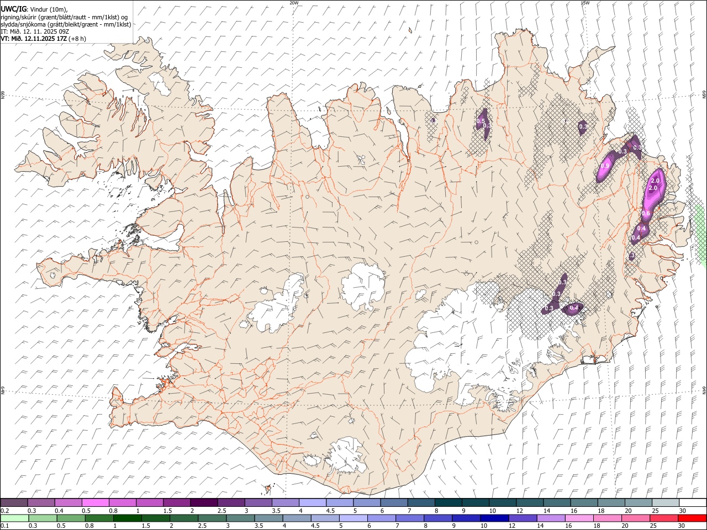The height and width of the screenshot is (530, 707).
Task: Click the palest green 0.1 swatch in lower legend
Action: [x=15, y=518]
